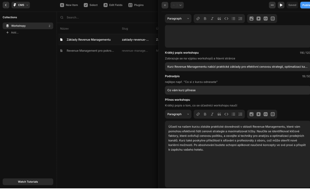Toggle bold in upper editor toolbar
Image resolution: width=310 pixels, height=194 pixels.
click(x=205, y=18)
